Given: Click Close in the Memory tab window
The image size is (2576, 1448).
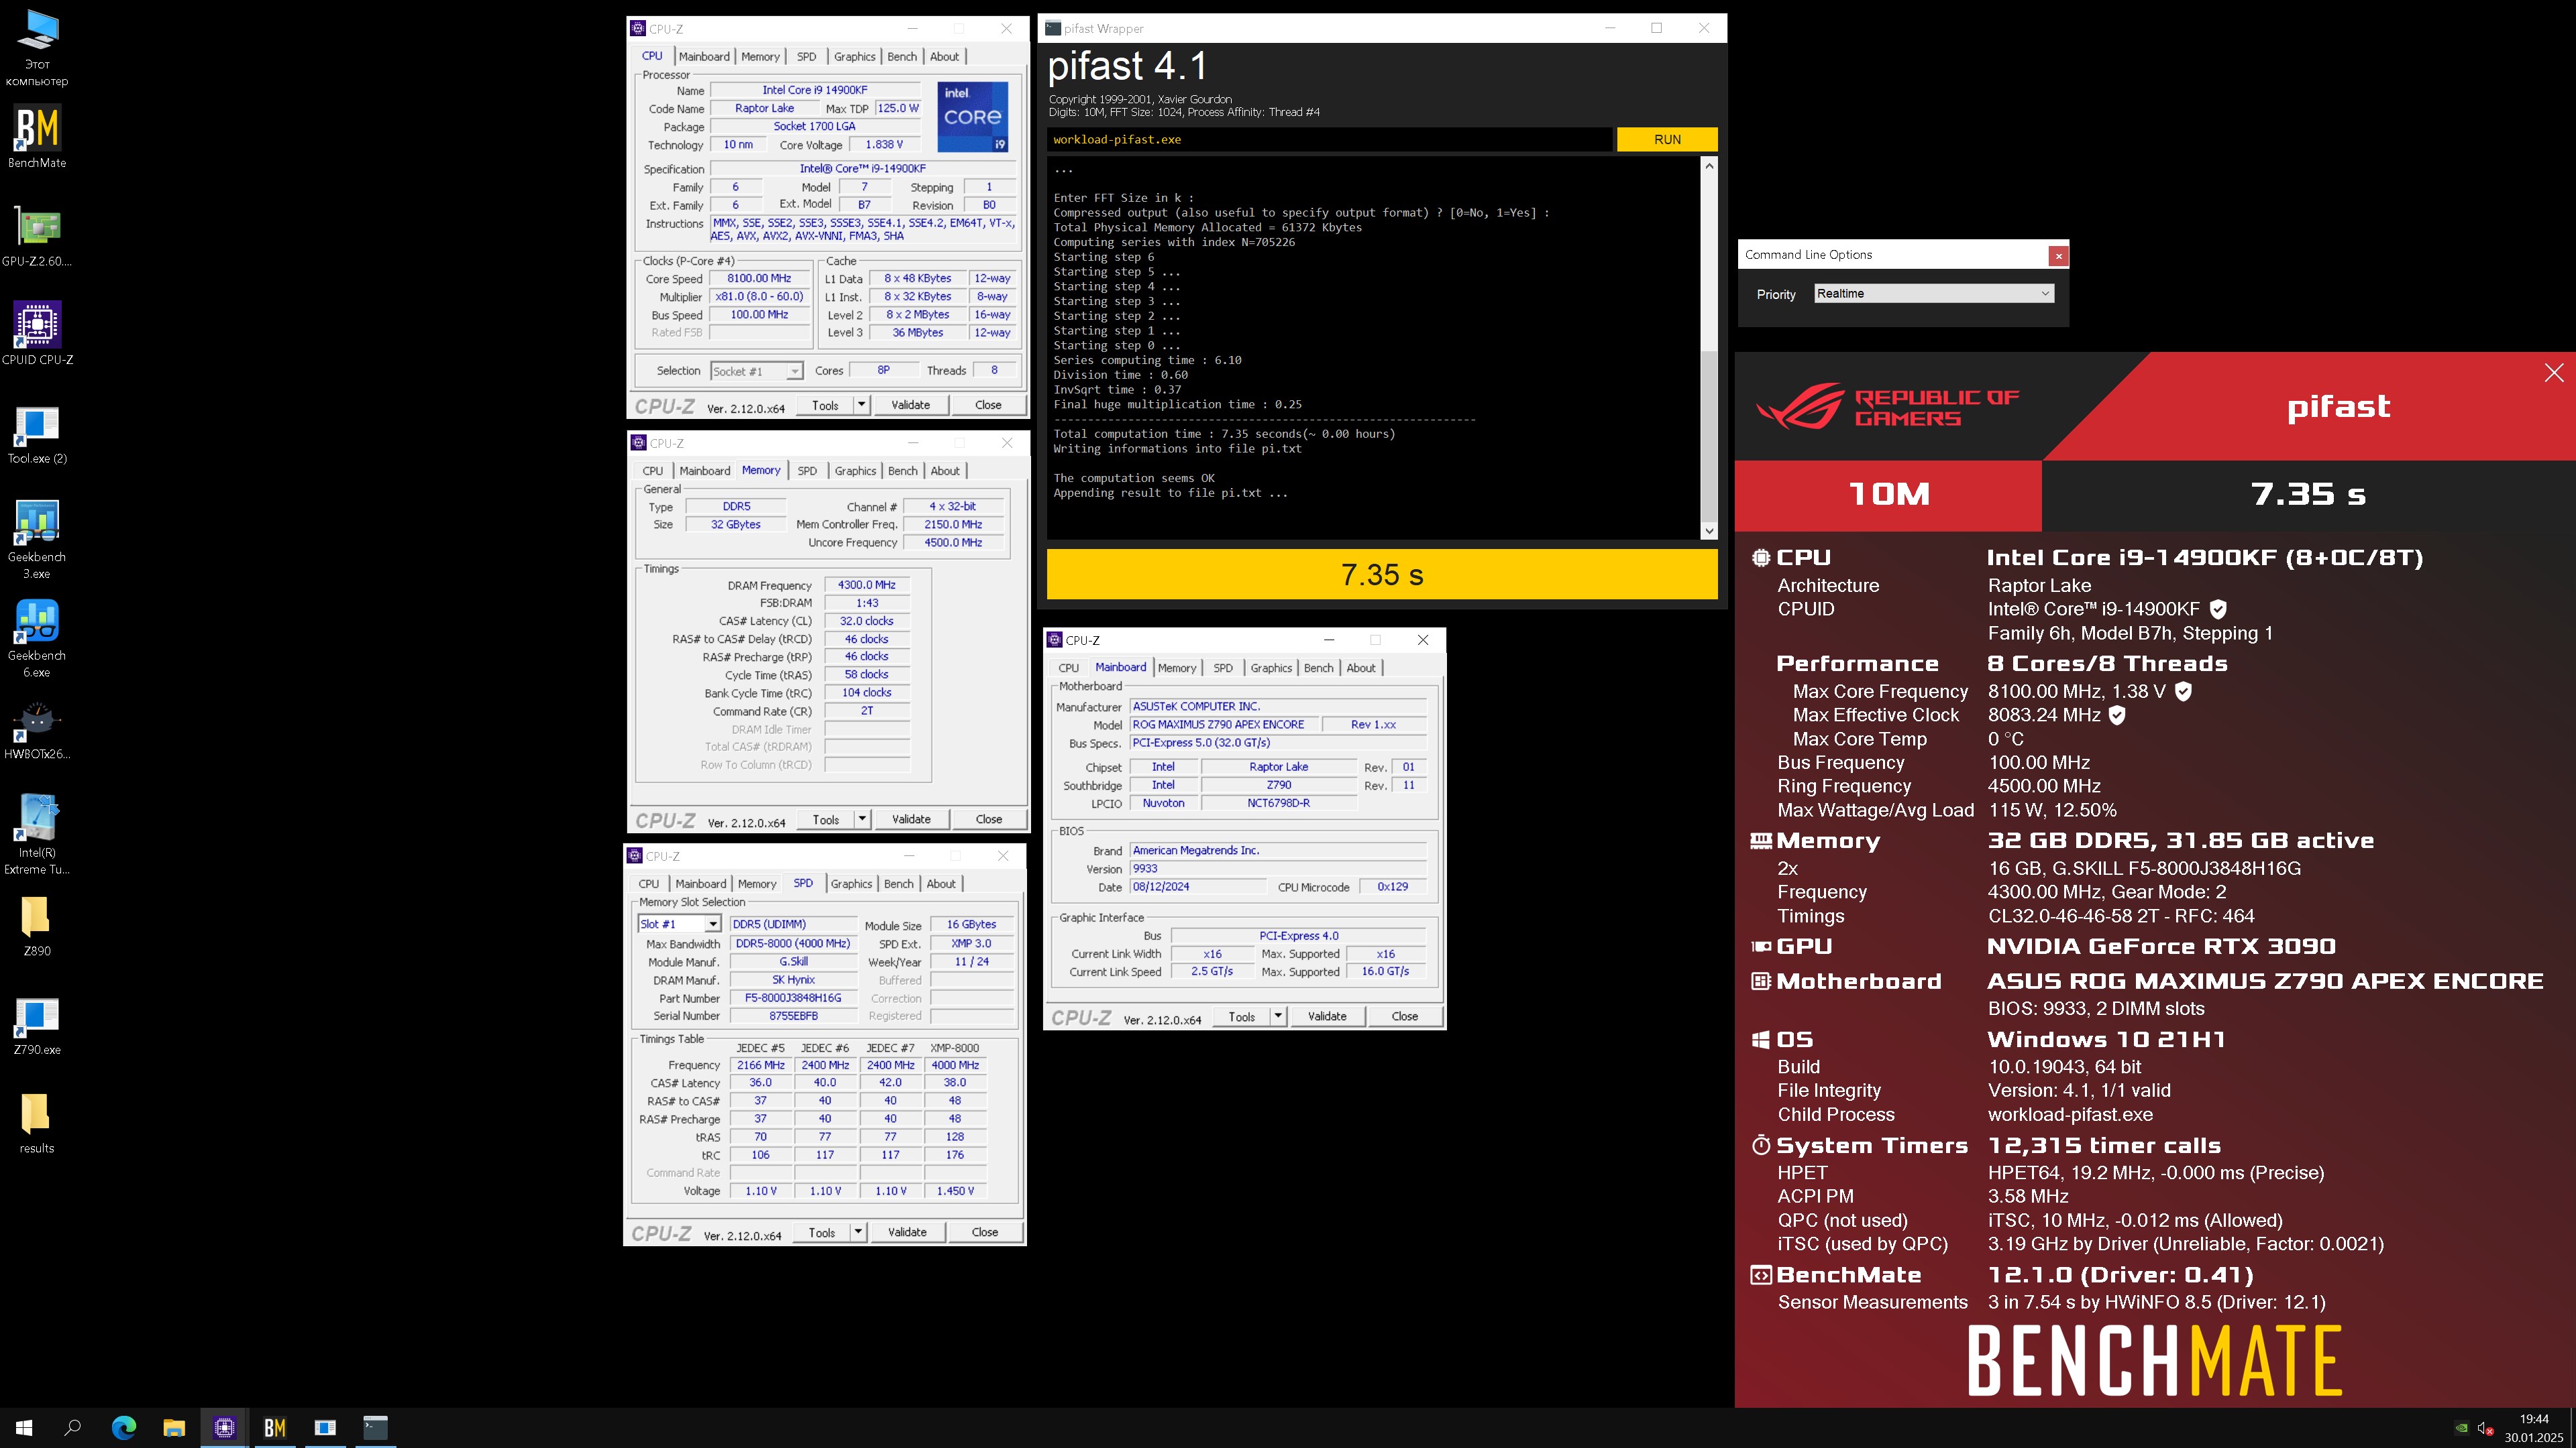Looking at the screenshot, I should point(988,819).
